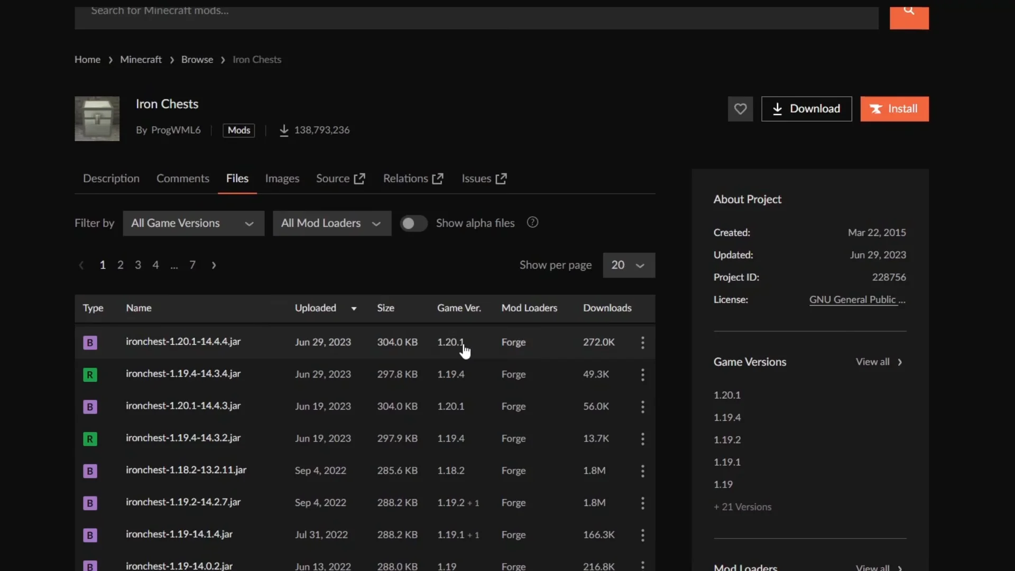Click the Downloads column header
The height and width of the screenshot is (571, 1015).
(x=607, y=308)
